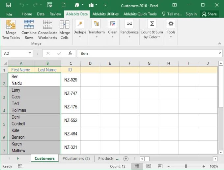Switch to the Review tab
The image size is (224, 170).
click(55, 14)
